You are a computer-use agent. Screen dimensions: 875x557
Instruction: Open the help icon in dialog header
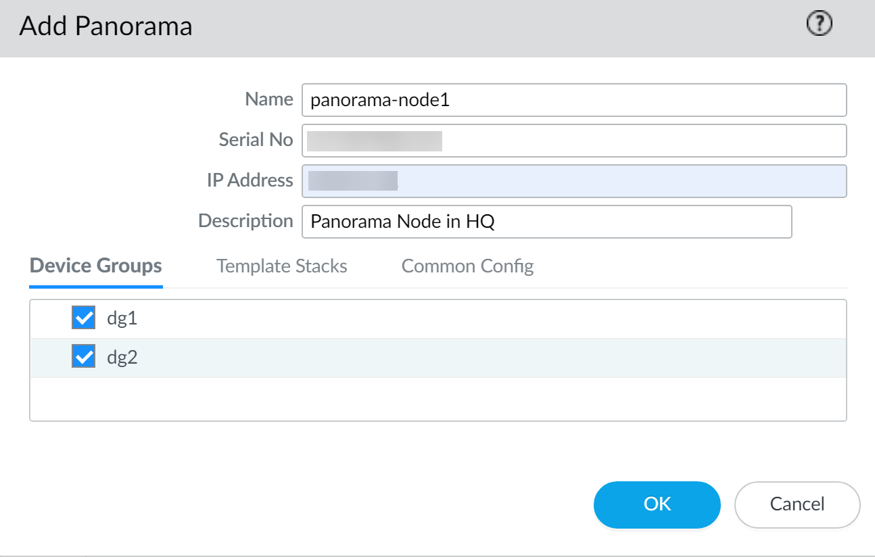820,25
